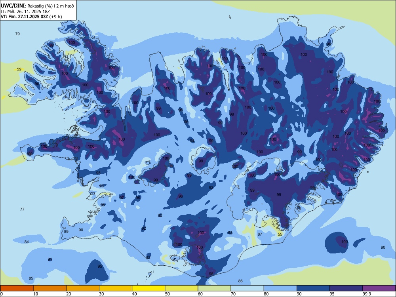
Task: Select the humidity value 84 on the map
Action: [27, 242]
